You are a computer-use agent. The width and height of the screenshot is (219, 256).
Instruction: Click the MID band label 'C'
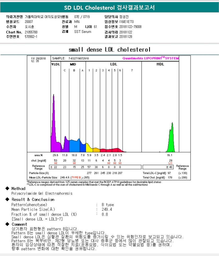65,70
